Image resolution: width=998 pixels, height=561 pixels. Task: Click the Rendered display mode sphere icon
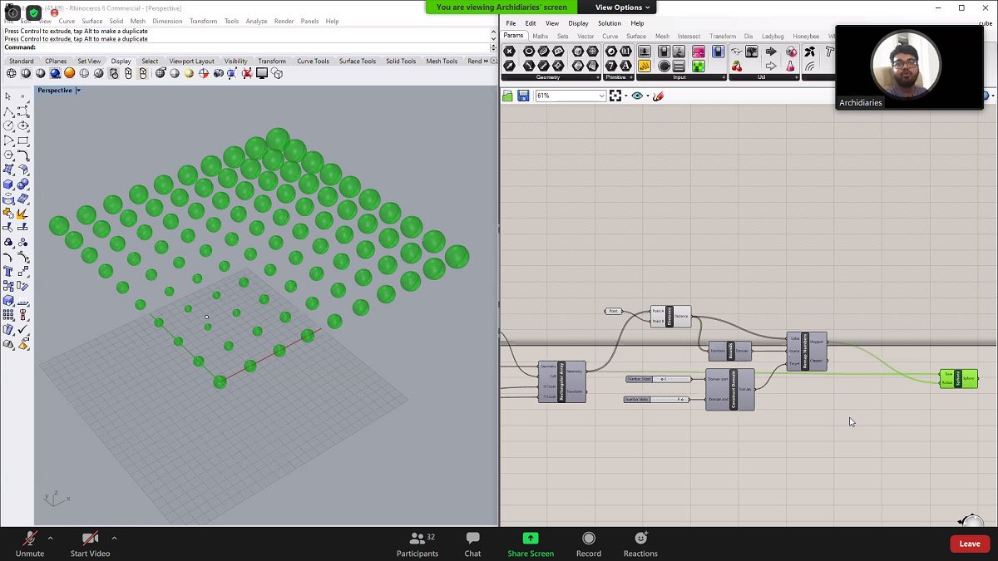tap(55, 73)
